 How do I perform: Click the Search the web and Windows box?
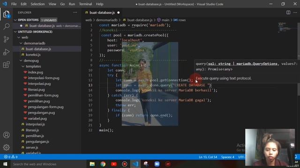pyautogui.click(x=48, y=164)
